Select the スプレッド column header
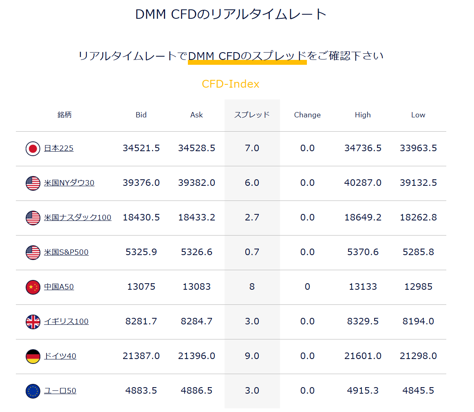 [x=252, y=115]
